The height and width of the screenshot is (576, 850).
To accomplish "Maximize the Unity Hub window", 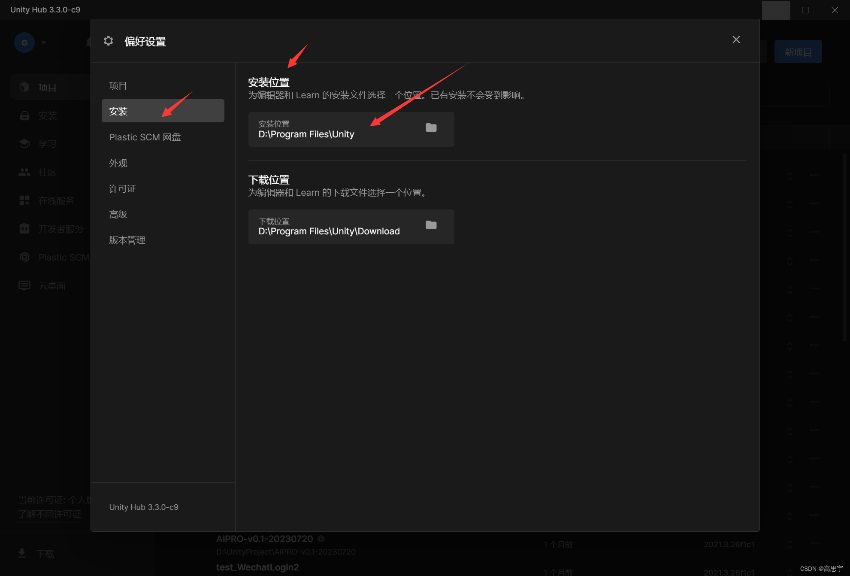I will click(805, 10).
